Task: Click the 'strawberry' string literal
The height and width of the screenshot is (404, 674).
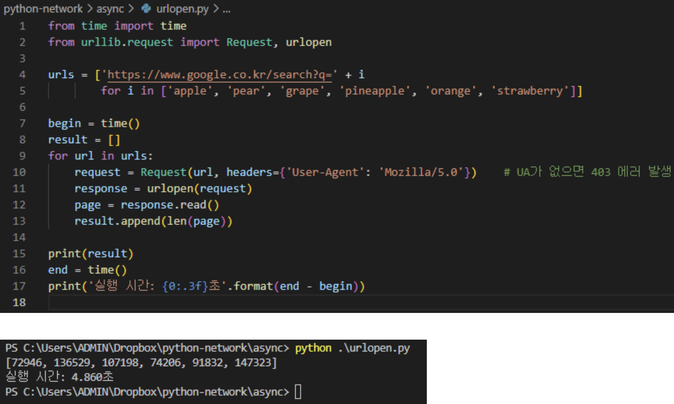Action: point(530,91)
